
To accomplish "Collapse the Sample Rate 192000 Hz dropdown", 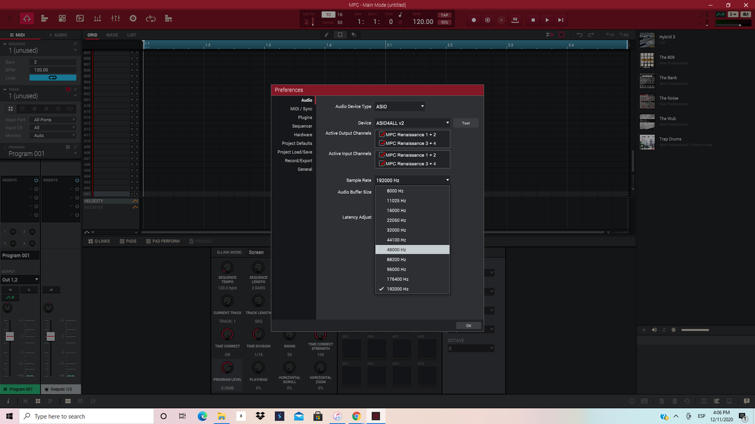I will (x=413, y=180).
